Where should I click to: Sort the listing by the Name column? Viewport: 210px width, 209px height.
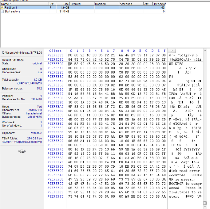tap(24, 4)
